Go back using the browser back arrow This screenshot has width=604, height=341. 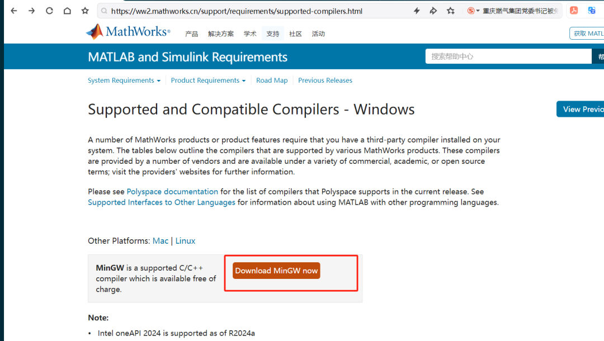(14, 11)
